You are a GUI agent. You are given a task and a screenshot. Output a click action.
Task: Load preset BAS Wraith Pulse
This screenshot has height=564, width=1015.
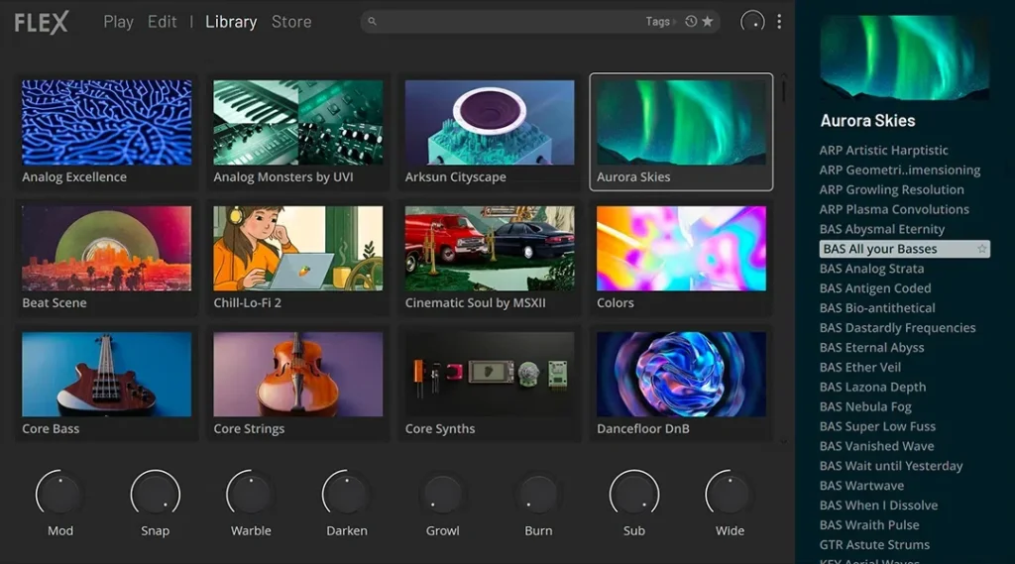coord(869,525)
